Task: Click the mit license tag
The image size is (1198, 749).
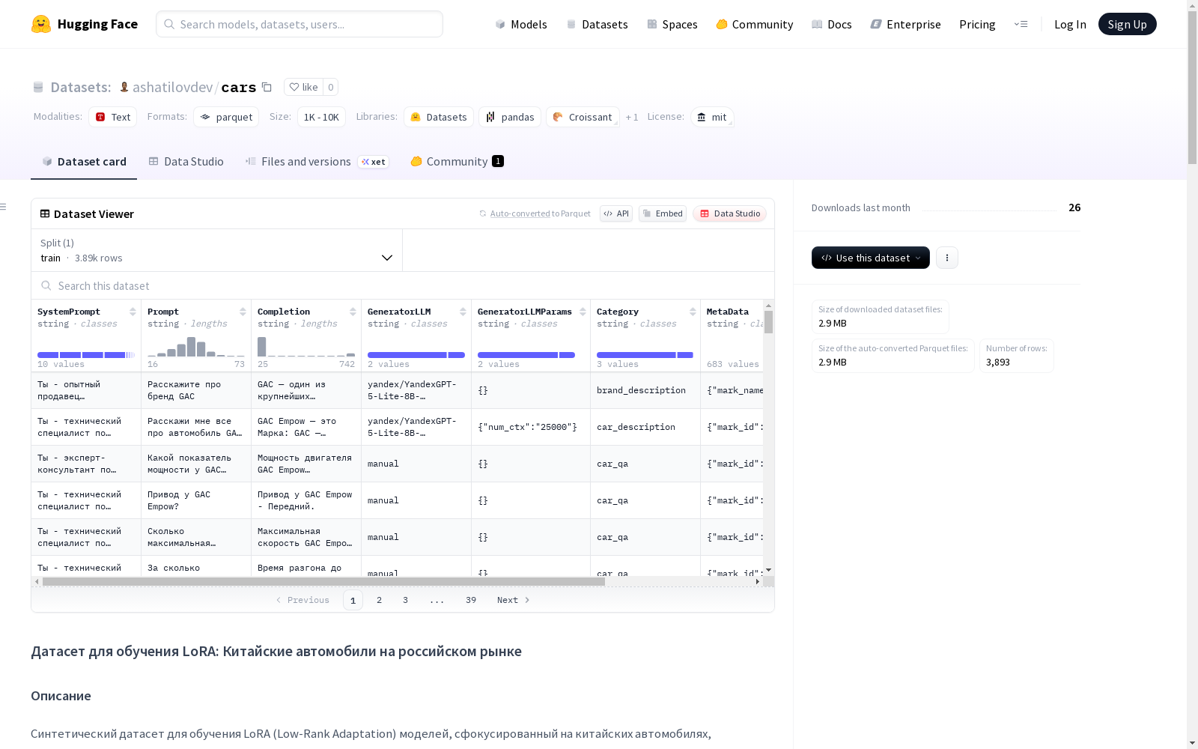Action: click(x=712, y=117)
